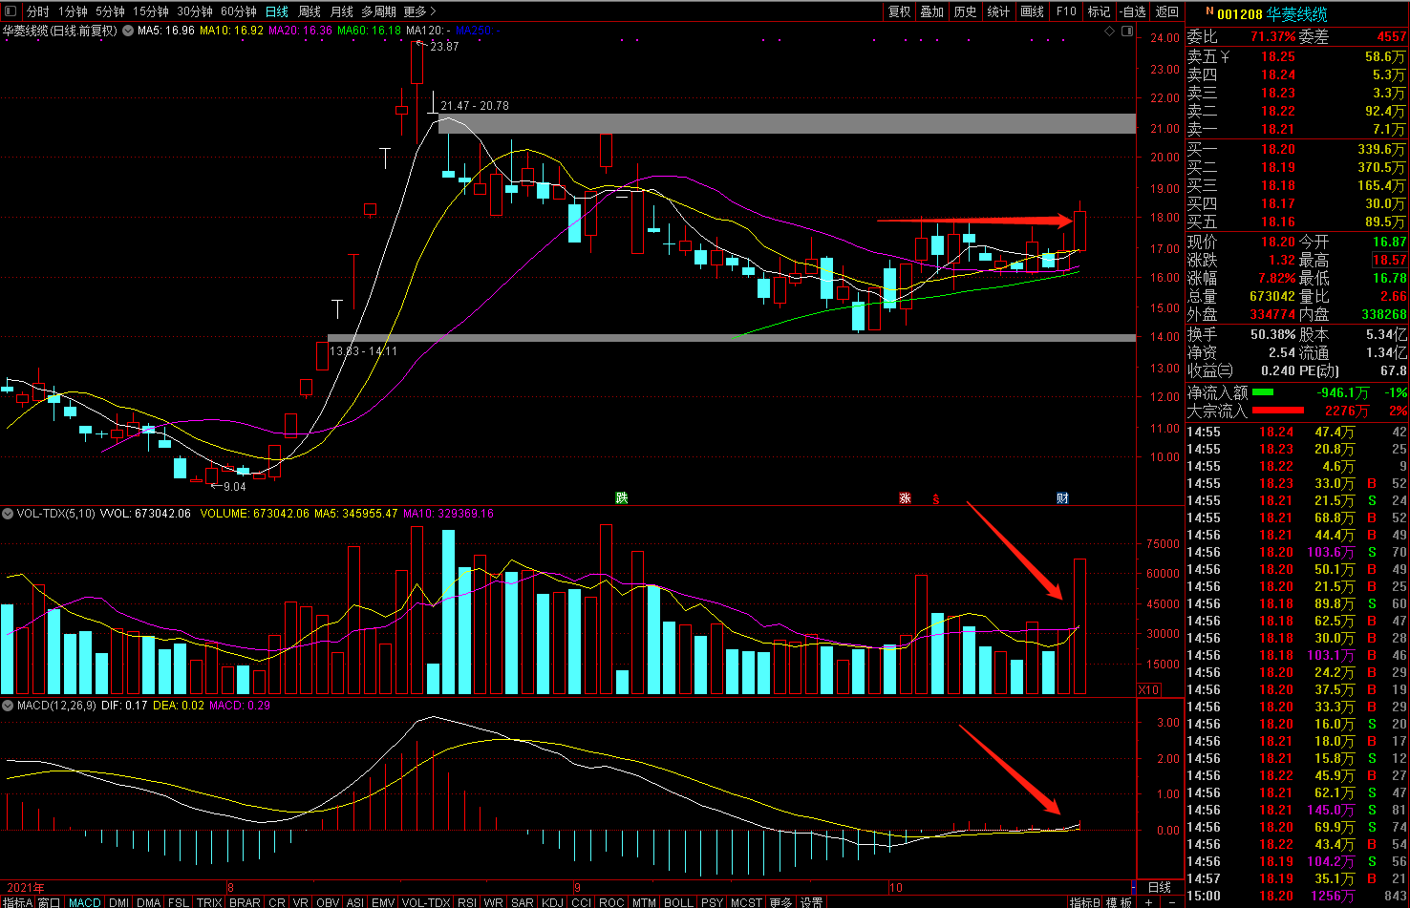Screen dimensions: 1410x908
Task: Click the 复权 adjustment button
Action: pos(900,11)
